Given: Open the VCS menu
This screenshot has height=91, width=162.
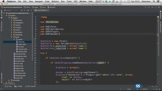Looking at the screenshot, I should coord(75,1).
